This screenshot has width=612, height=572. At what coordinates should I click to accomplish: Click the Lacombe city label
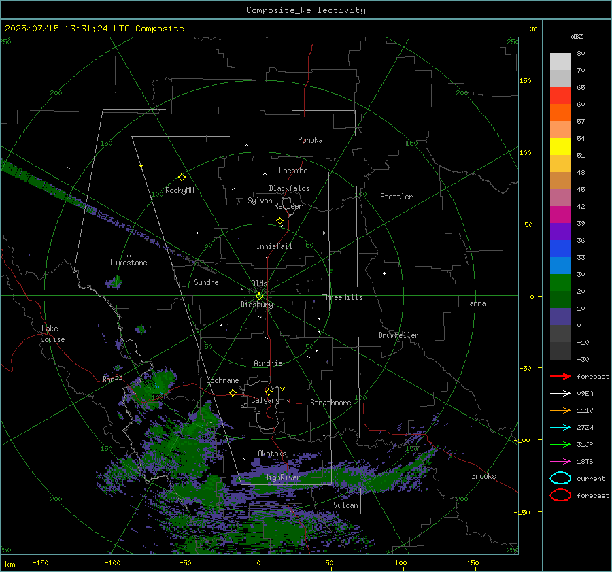point(293,171)
